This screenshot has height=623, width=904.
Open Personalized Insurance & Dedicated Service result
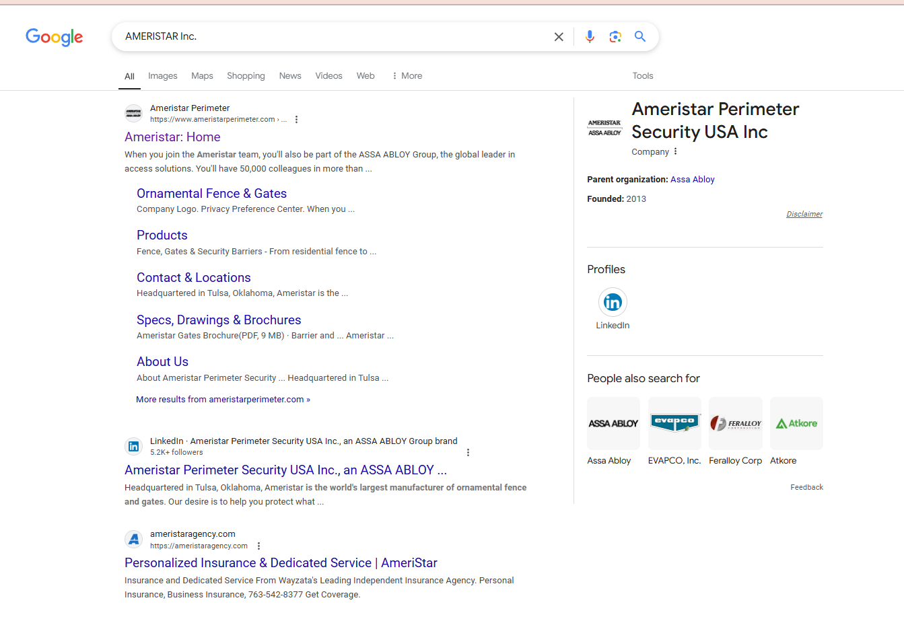point(281,563)
